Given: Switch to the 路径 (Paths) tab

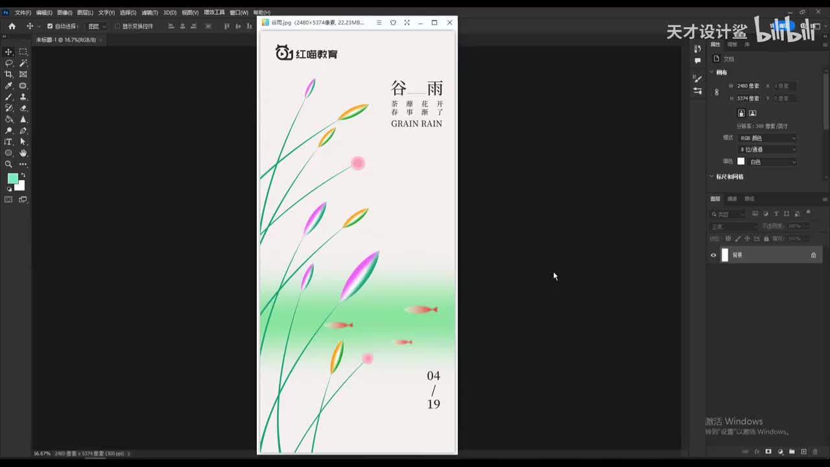Looking at the screenshot, I should click(x=750, y=198).
